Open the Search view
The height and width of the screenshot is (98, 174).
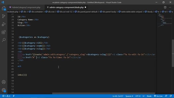click(x=4, y=40)
